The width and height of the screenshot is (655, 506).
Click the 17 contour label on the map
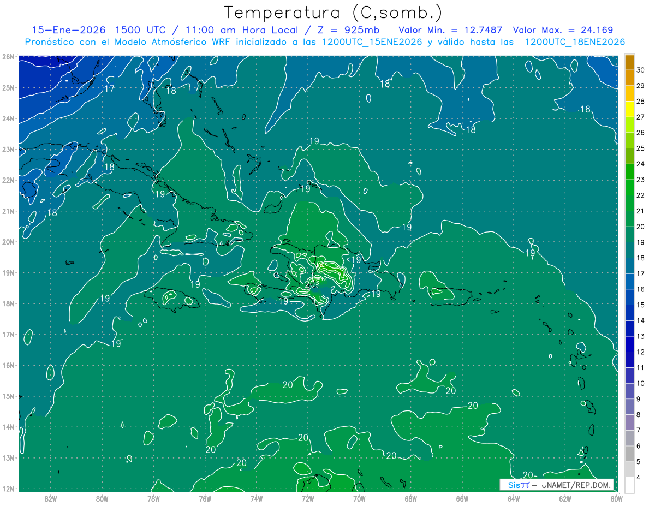pyautogui.click(x=109, y=88)
